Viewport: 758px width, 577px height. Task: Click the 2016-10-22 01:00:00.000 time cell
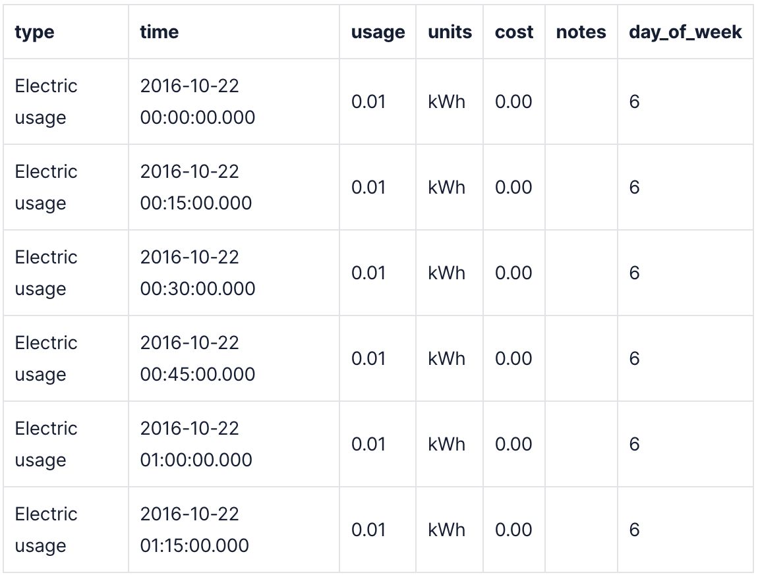(x=196, y=444)
